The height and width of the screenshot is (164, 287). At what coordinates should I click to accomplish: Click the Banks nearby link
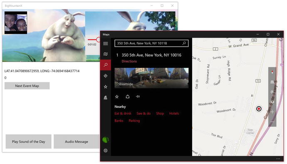119,121
